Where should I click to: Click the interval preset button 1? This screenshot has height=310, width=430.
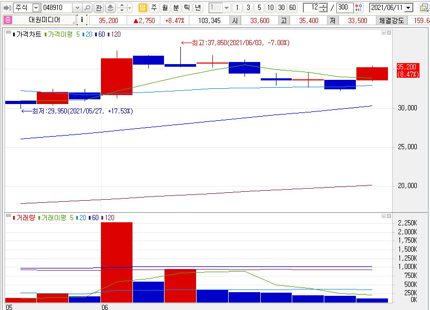tap(237, 8)
